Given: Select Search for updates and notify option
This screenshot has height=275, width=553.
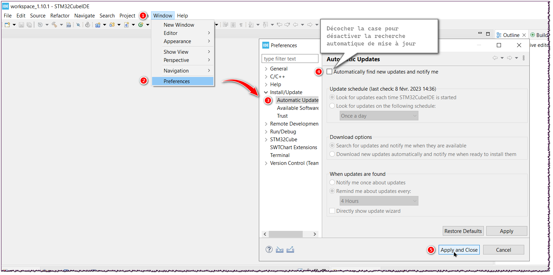Looking at the screenshot, I should point(332,145).
